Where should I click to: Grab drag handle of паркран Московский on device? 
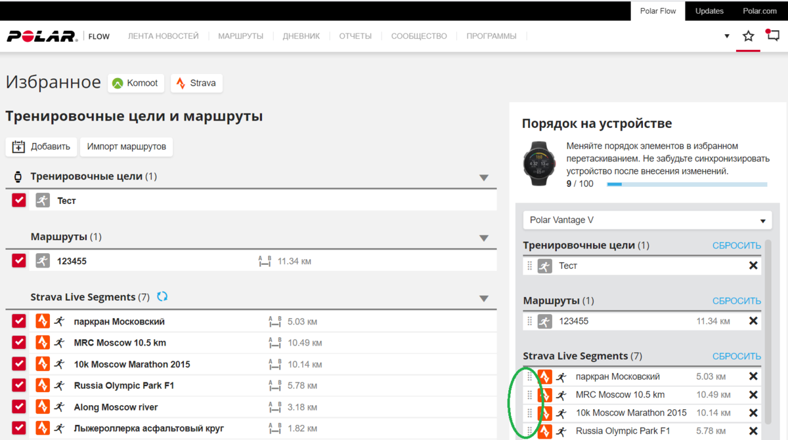tap(530, 377)
